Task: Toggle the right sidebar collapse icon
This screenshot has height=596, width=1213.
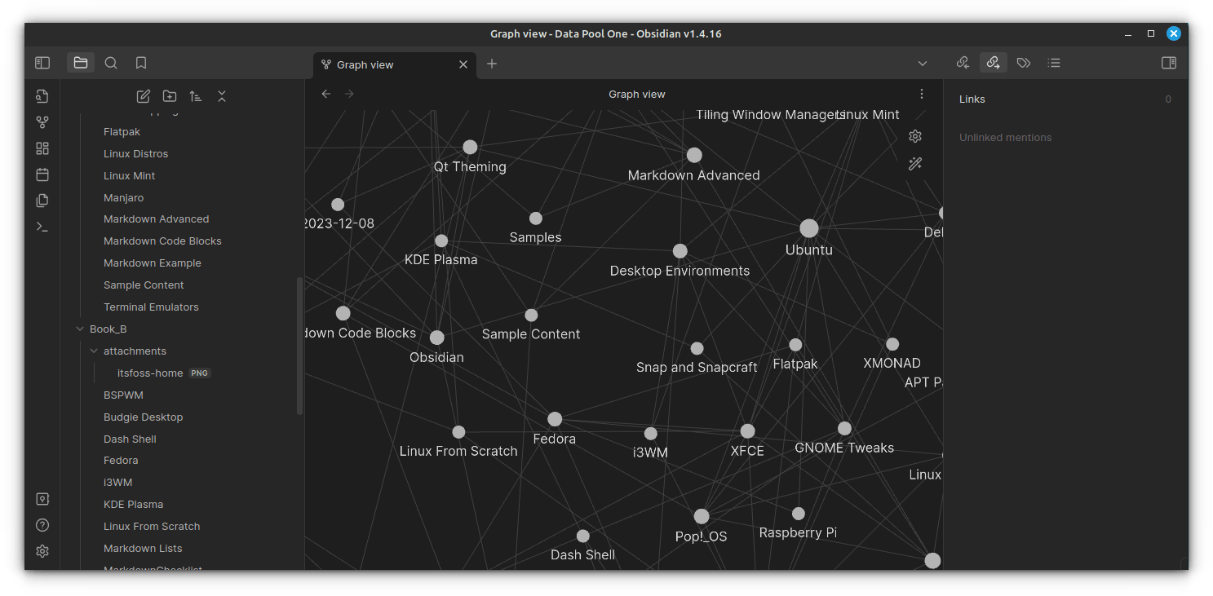Action: coord(1169,63)
